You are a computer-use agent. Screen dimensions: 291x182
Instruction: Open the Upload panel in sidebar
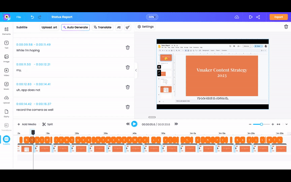tap(6, 99)
